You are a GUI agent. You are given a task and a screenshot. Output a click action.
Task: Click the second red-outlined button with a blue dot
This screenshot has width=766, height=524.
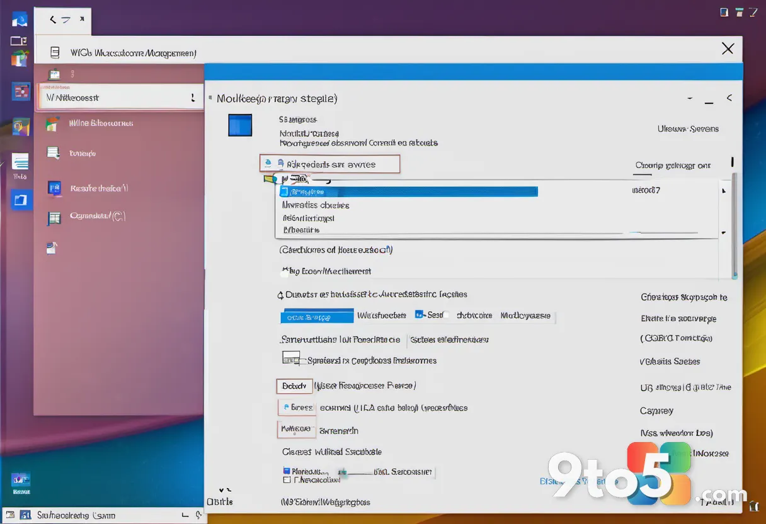(296, 407)
